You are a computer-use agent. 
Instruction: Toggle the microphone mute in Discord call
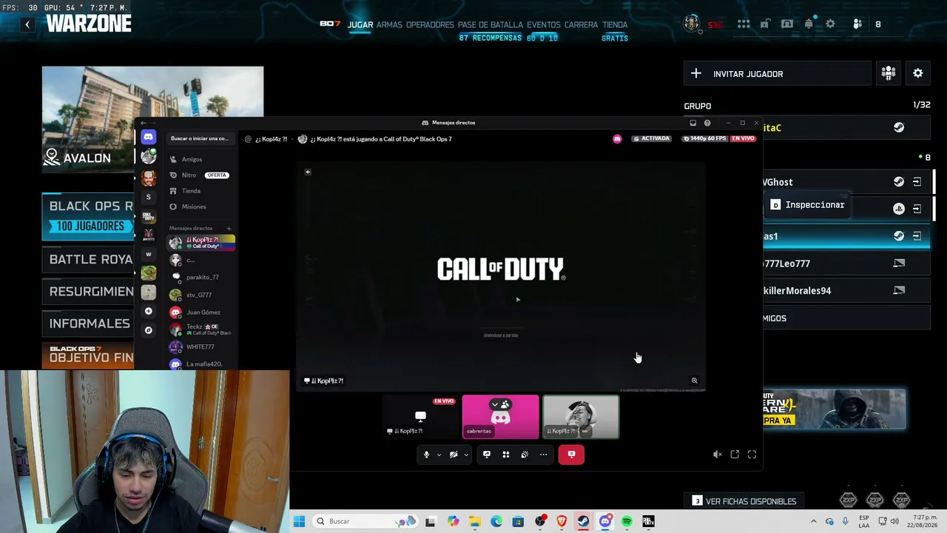(426, 455)
